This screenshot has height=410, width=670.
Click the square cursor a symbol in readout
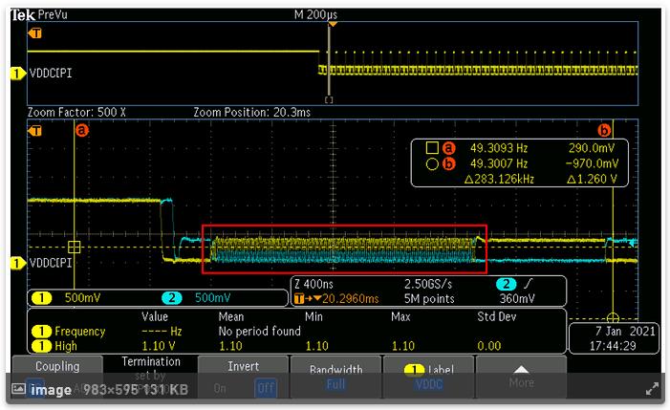432,148
